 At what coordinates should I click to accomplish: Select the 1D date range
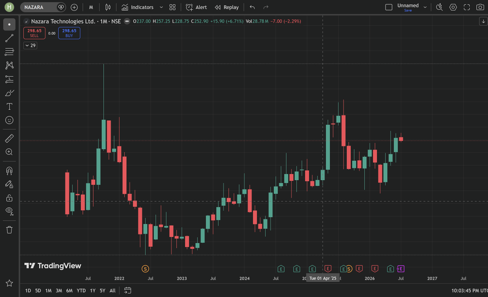tap(28, 290)
